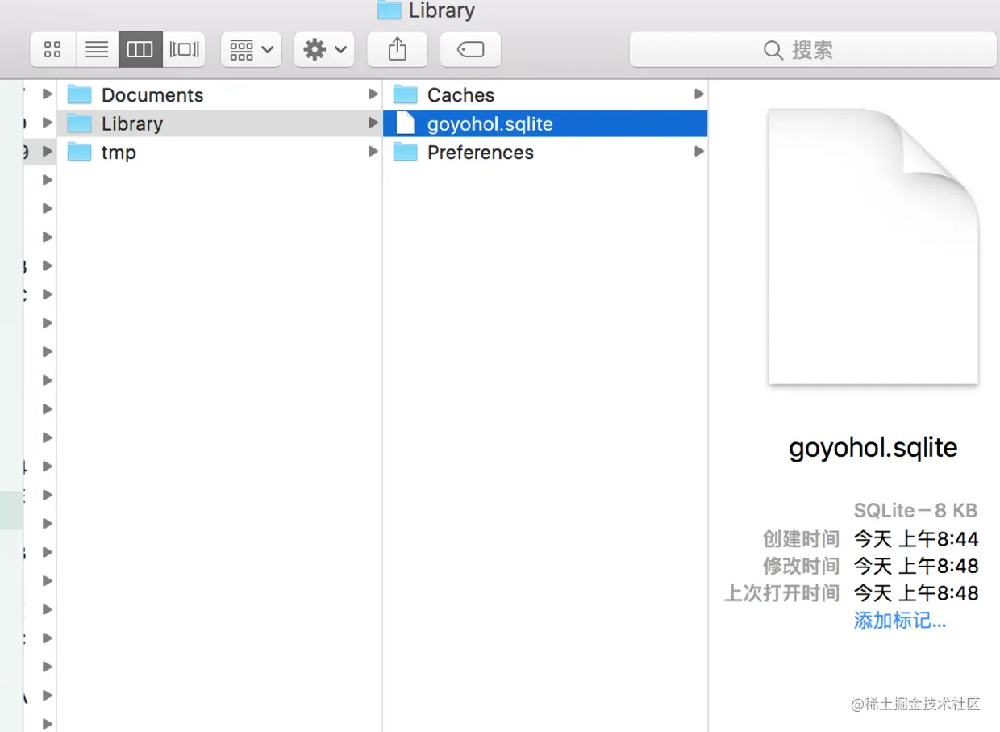Click the Caches folder icon
The width and height of the screenshot is (1000, 732).
405,95
